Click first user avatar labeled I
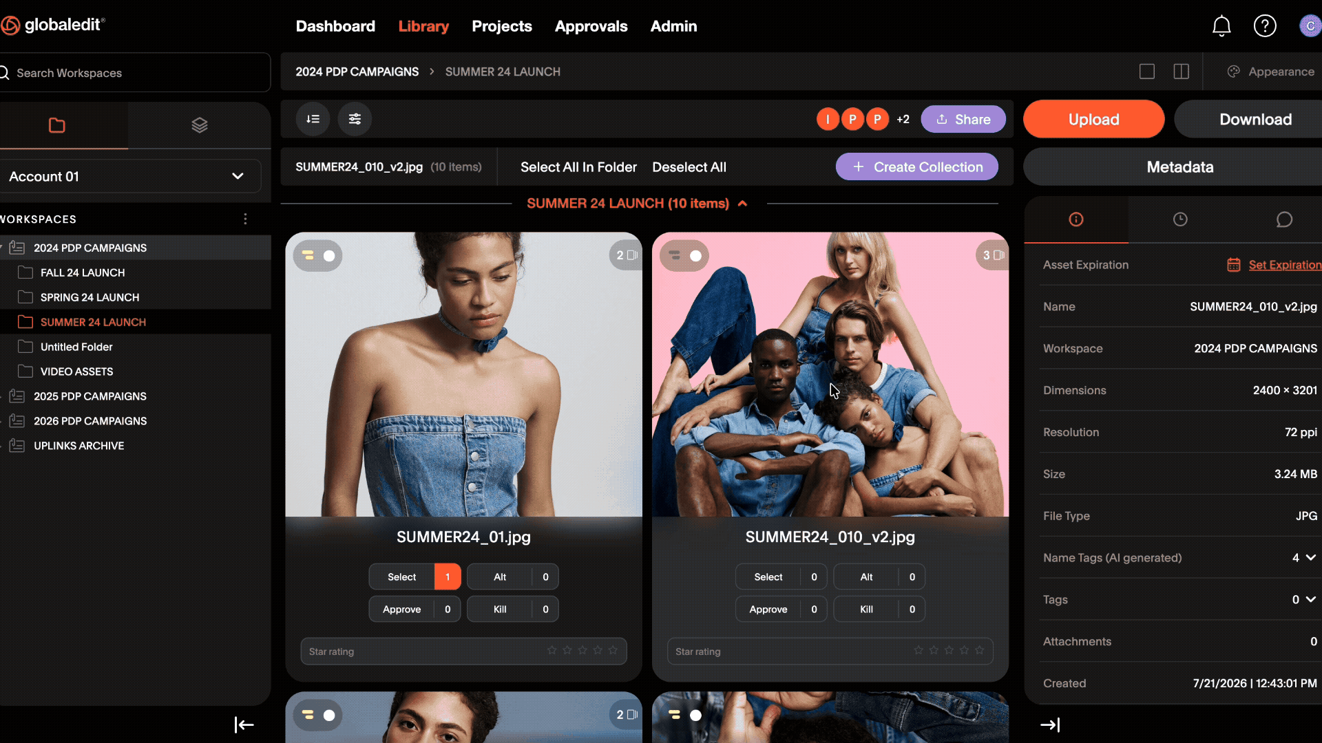Screen dimensions: 1322x743 [828, 119]
